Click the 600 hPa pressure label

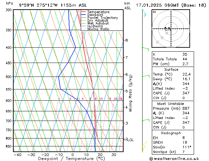[9, 101]
